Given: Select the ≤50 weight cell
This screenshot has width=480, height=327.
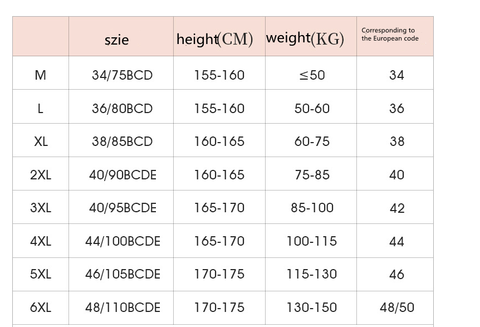Looking at the screenshot, I should pyautogui.click(x=312, y=75).
